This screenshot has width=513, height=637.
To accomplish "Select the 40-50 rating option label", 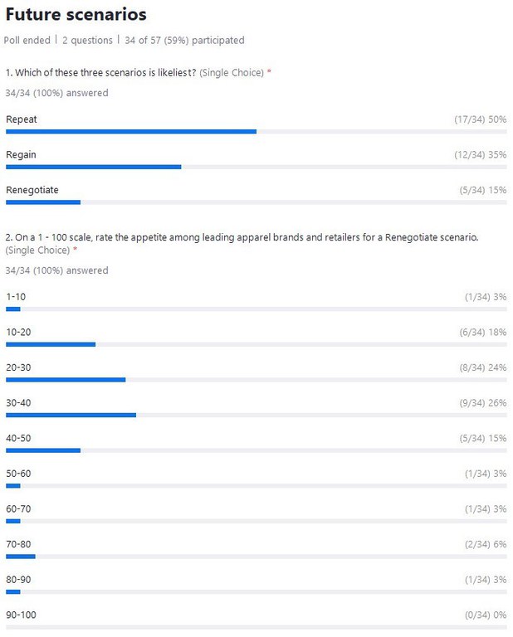I will (x=18, y=438).
